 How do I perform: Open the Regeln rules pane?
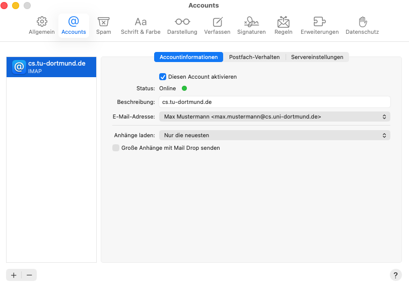pos(284,26)
